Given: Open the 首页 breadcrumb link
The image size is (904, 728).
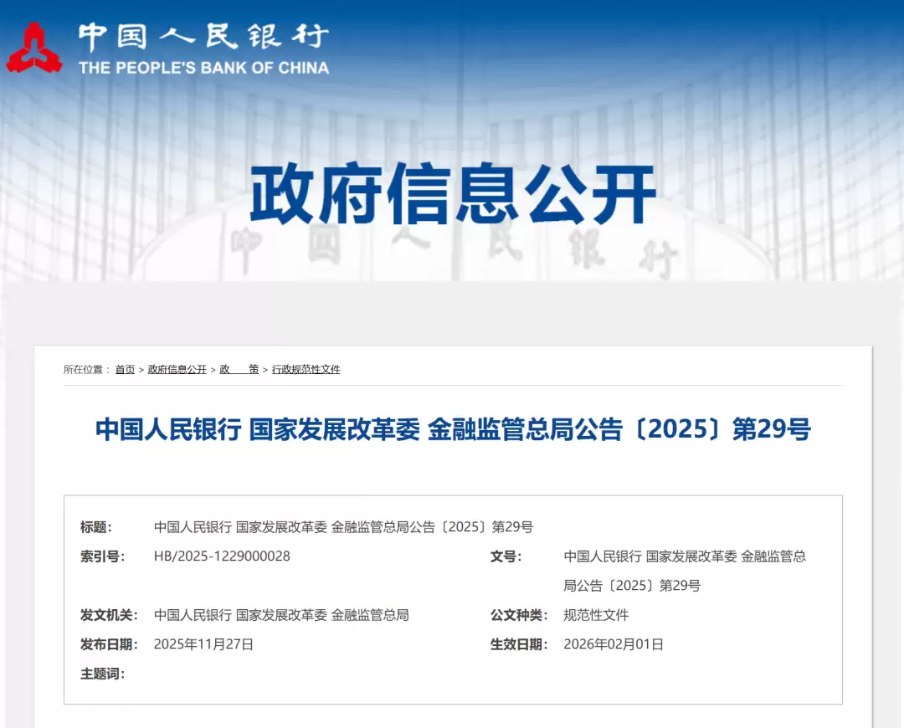Looking at the screenshot, I should (x=124, y=369).
